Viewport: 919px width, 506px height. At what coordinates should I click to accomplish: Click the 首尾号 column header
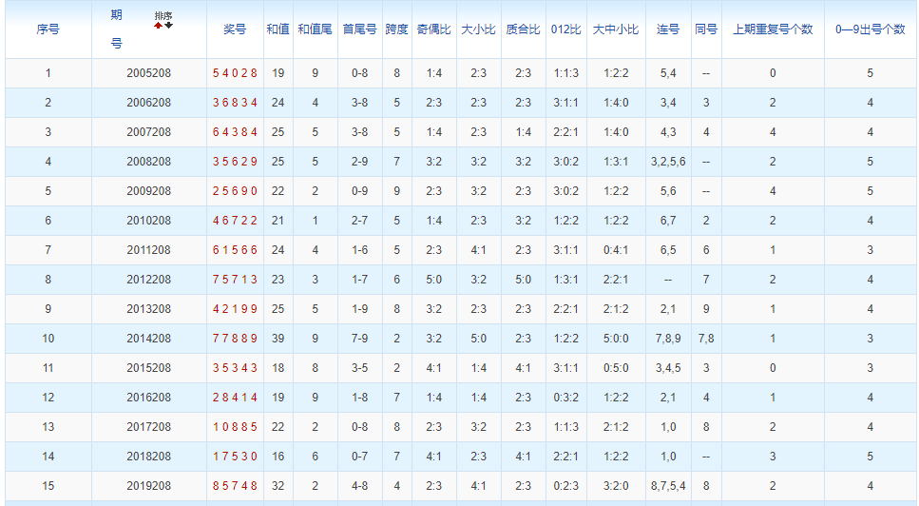pyautogui.click(x=360, y=29)
